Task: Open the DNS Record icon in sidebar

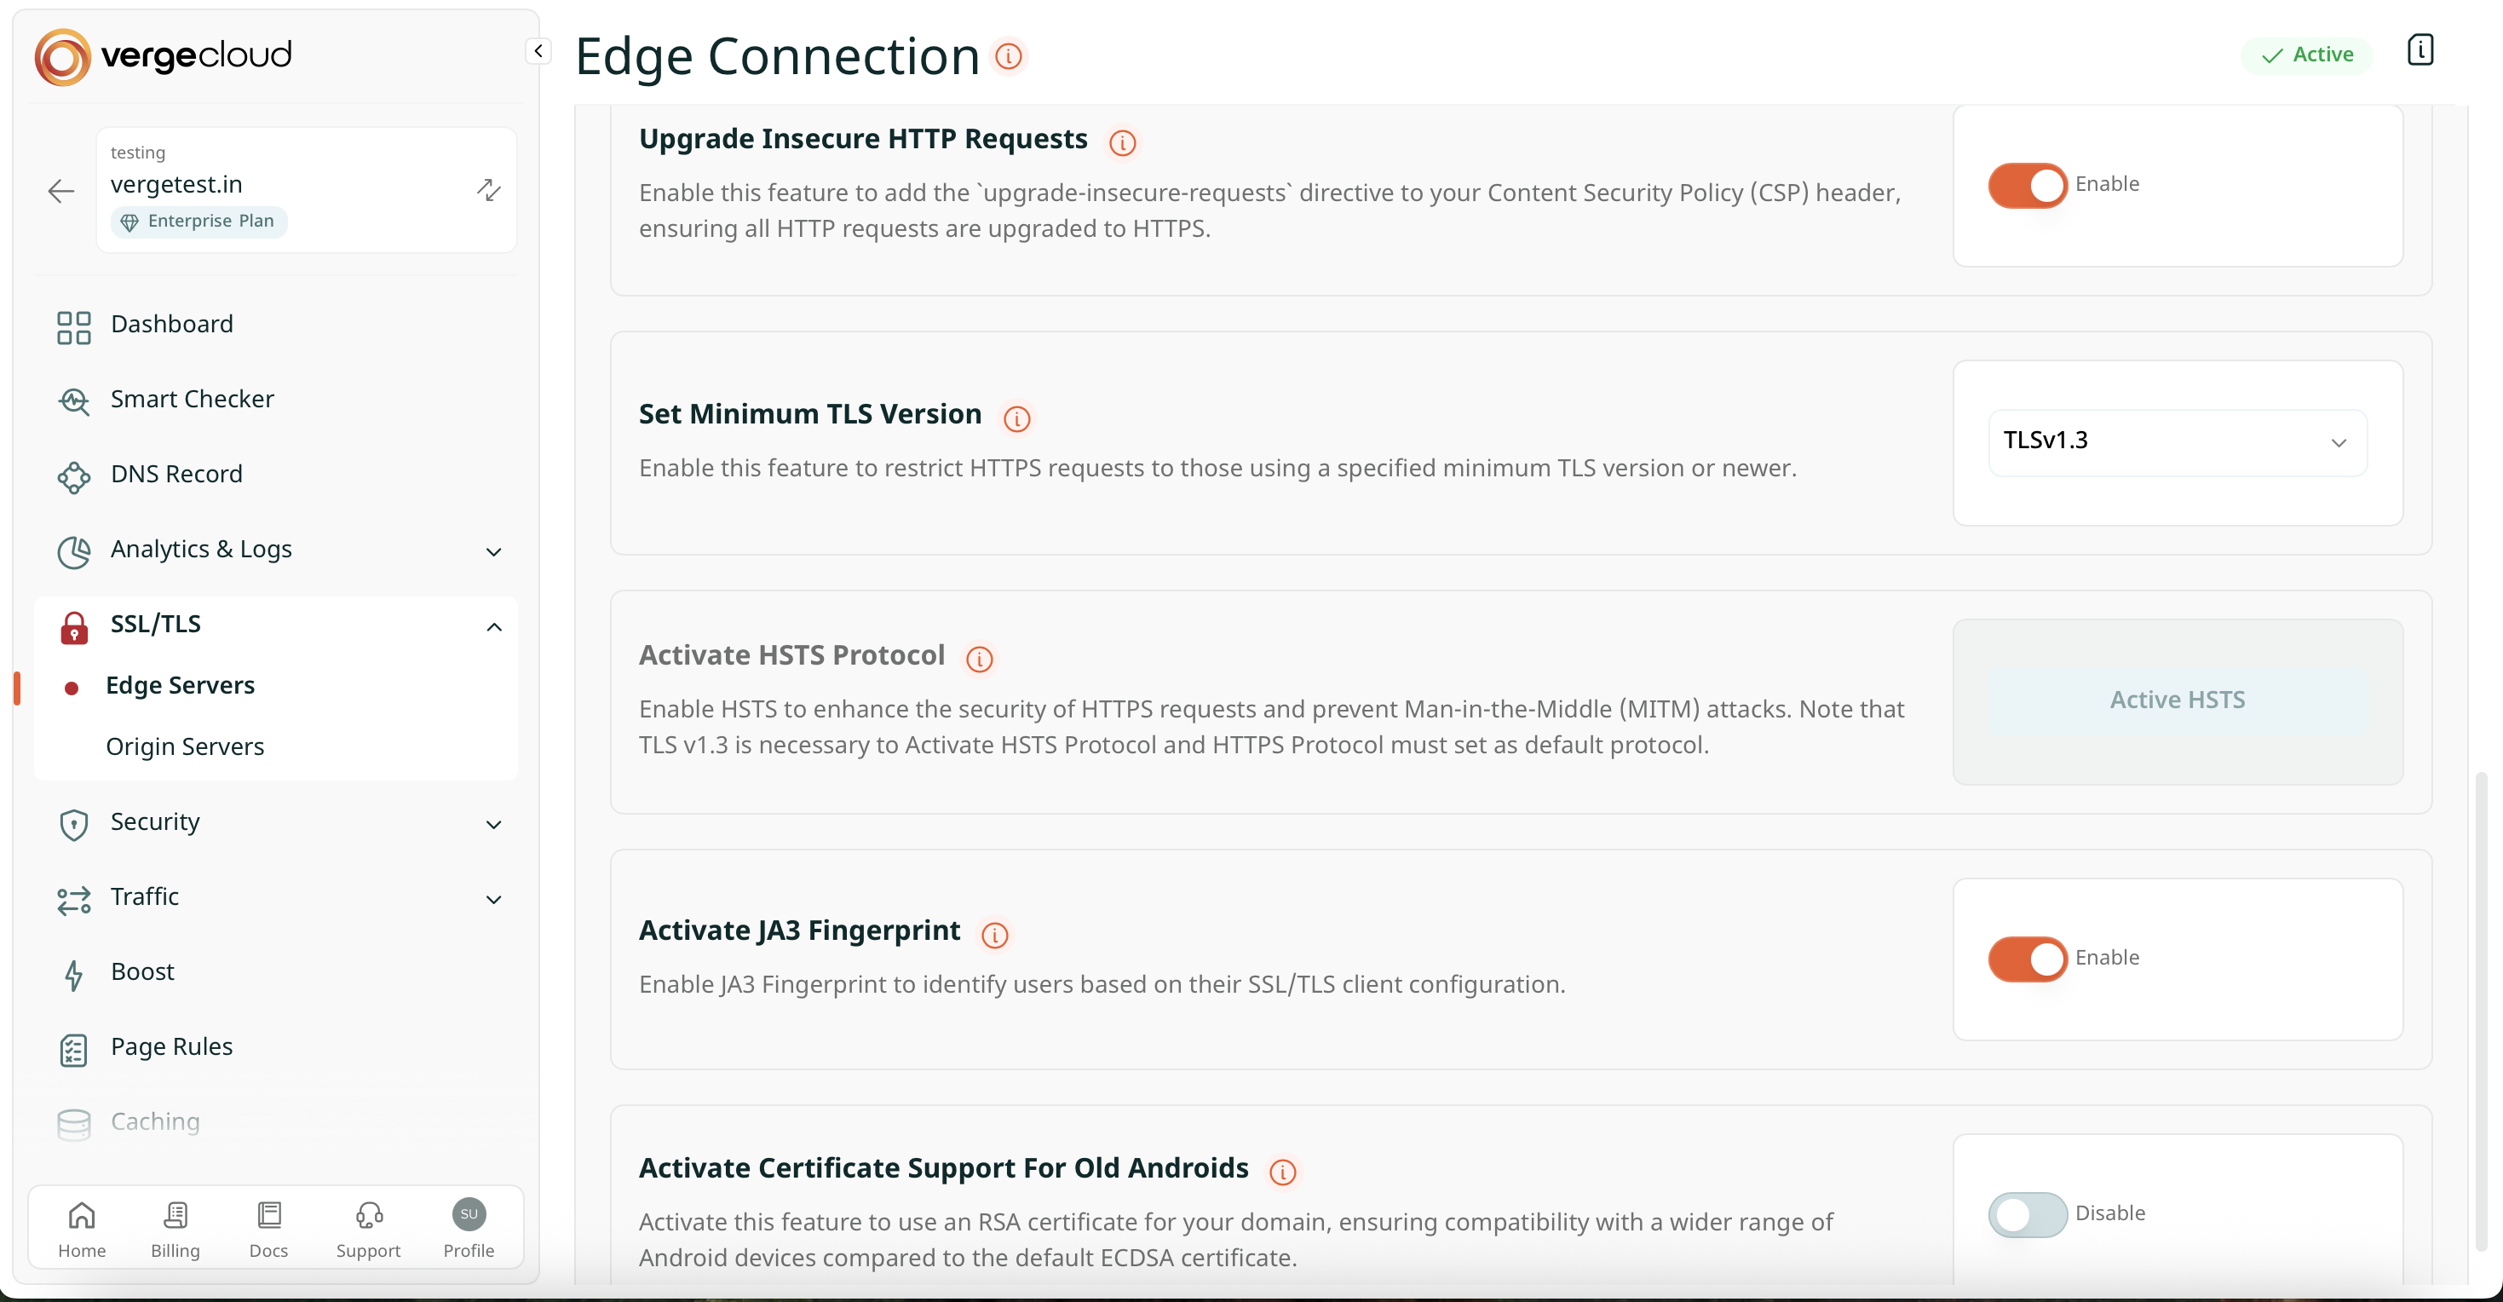Action: point(73,476)
